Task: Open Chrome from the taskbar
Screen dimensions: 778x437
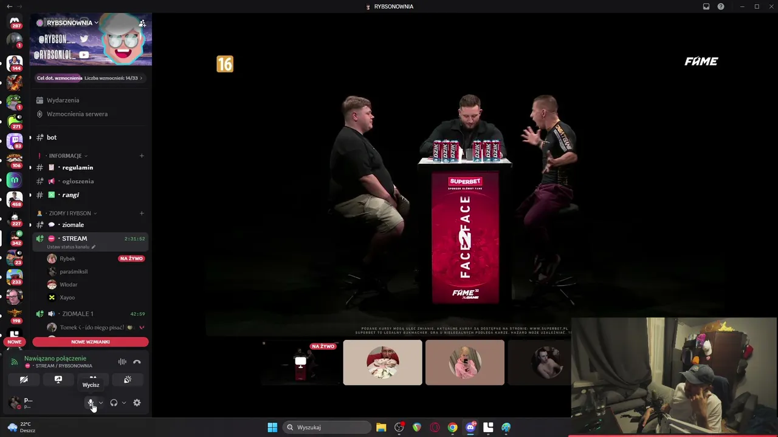Action: click(x=453, y=427)
